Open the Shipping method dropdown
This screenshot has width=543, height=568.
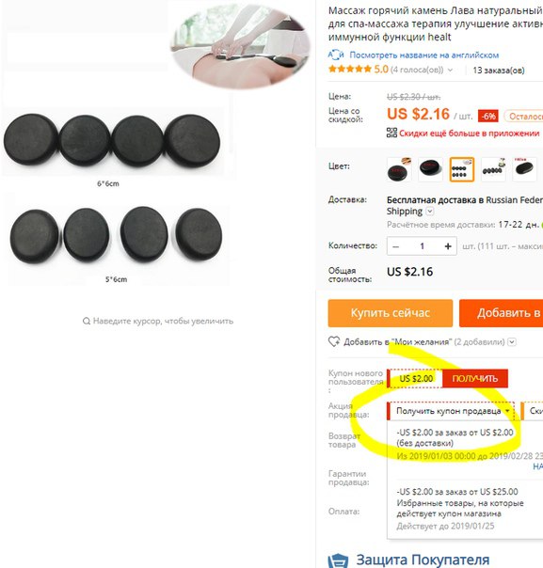pos(430,212)
